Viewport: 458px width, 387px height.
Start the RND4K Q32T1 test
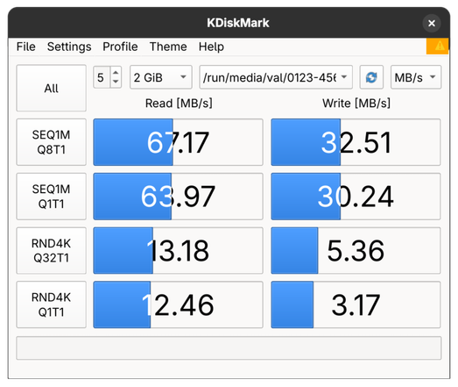click(52, 251)
